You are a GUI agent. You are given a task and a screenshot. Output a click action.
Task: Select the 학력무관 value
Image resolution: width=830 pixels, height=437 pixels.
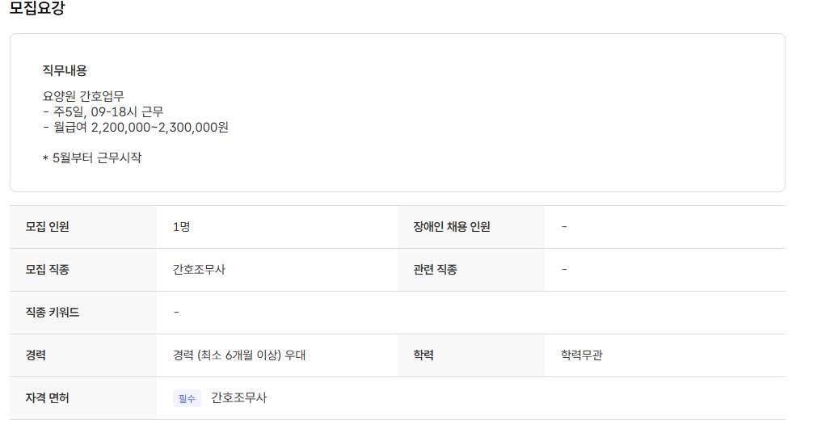[x=582, y=355]
